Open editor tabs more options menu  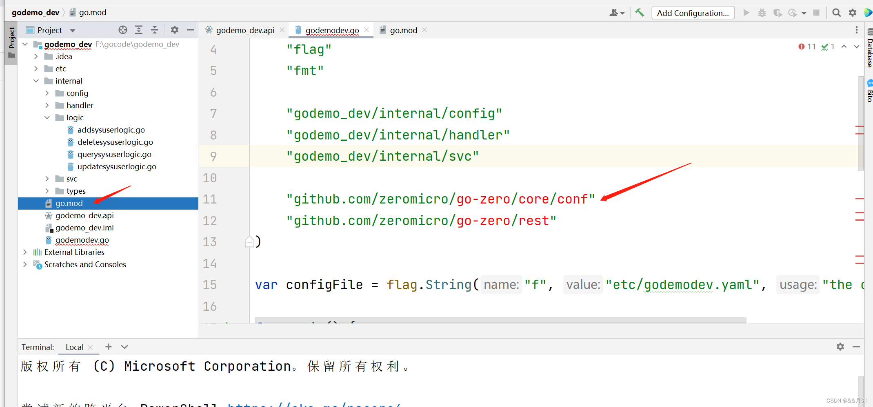(x=857, y=30)
